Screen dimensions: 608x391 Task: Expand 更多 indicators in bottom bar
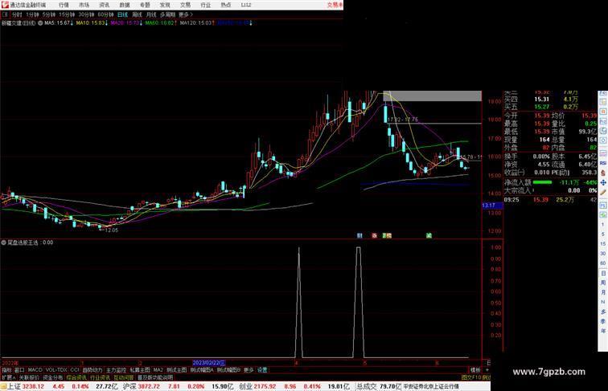click(x=249, y=370)
